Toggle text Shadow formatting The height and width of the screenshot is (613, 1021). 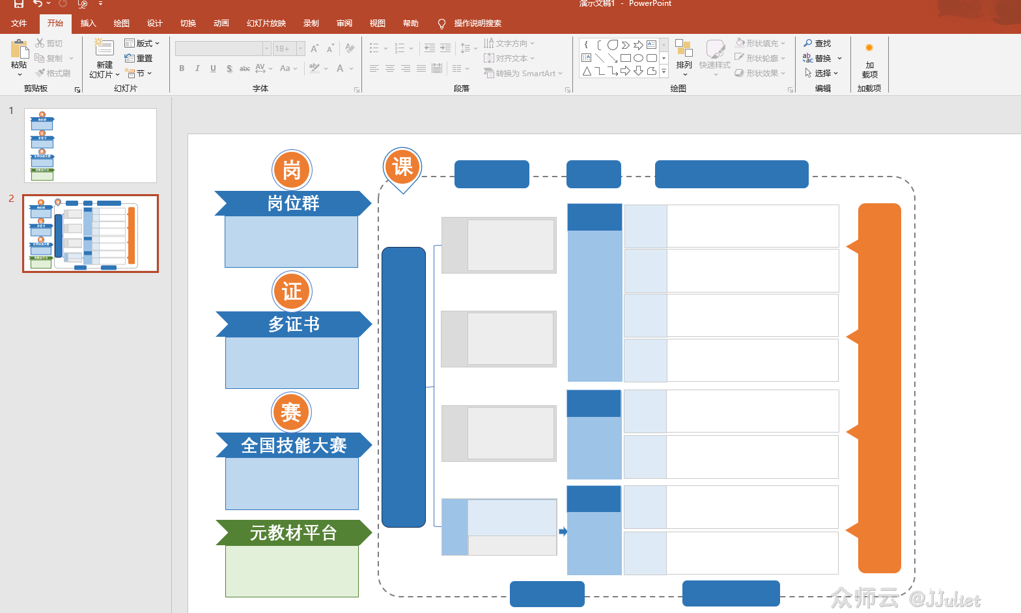pyautogui.click(x=229, y=68)
